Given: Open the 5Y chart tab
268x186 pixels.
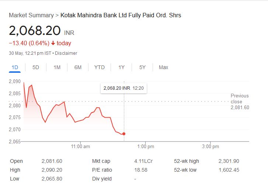Looking at the screenshot, I should 142,67.
